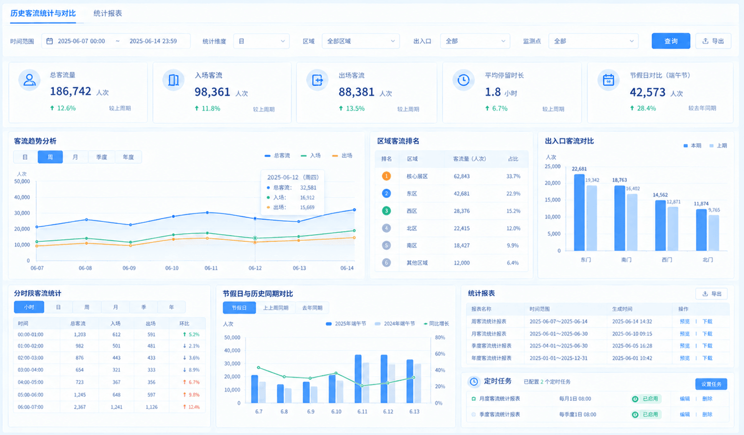
Task: Switch to the 统计报表 top tab
Action: click(x=108, y=13)
